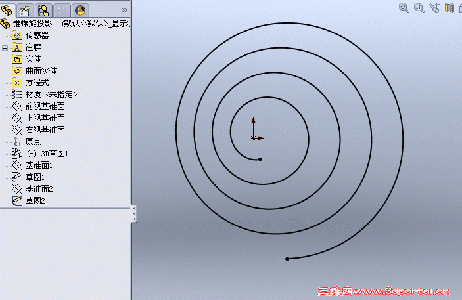Click the 方程式 equations folder icon
This screenshot has width=462, height=300.
point(17,83)
